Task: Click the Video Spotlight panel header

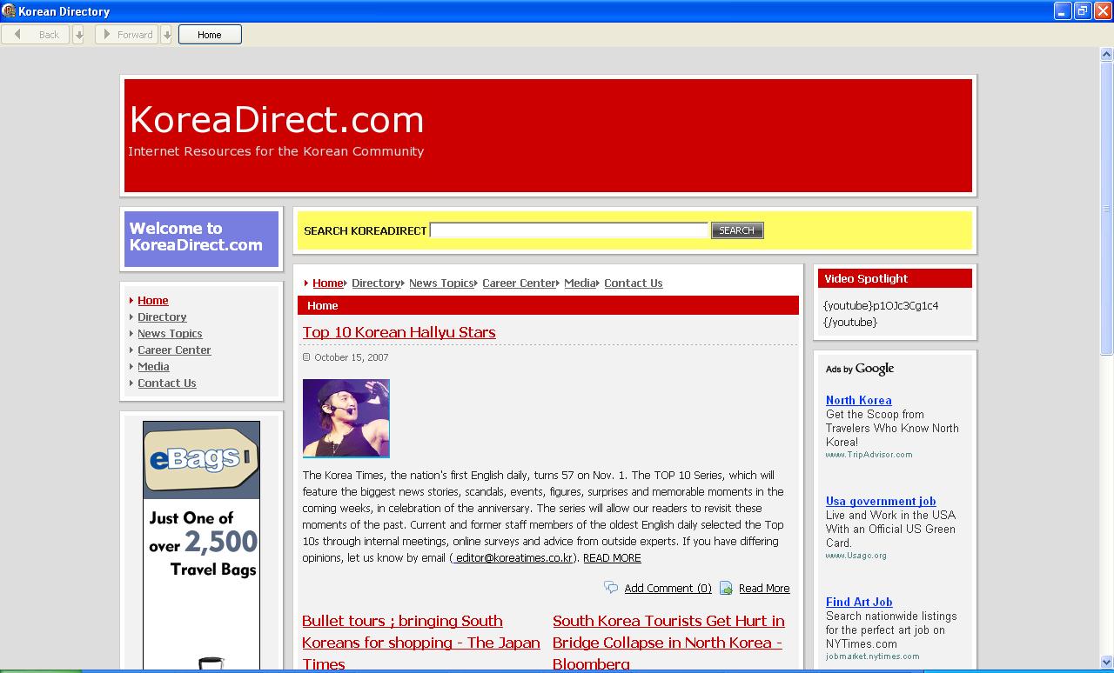Action: 895,279
